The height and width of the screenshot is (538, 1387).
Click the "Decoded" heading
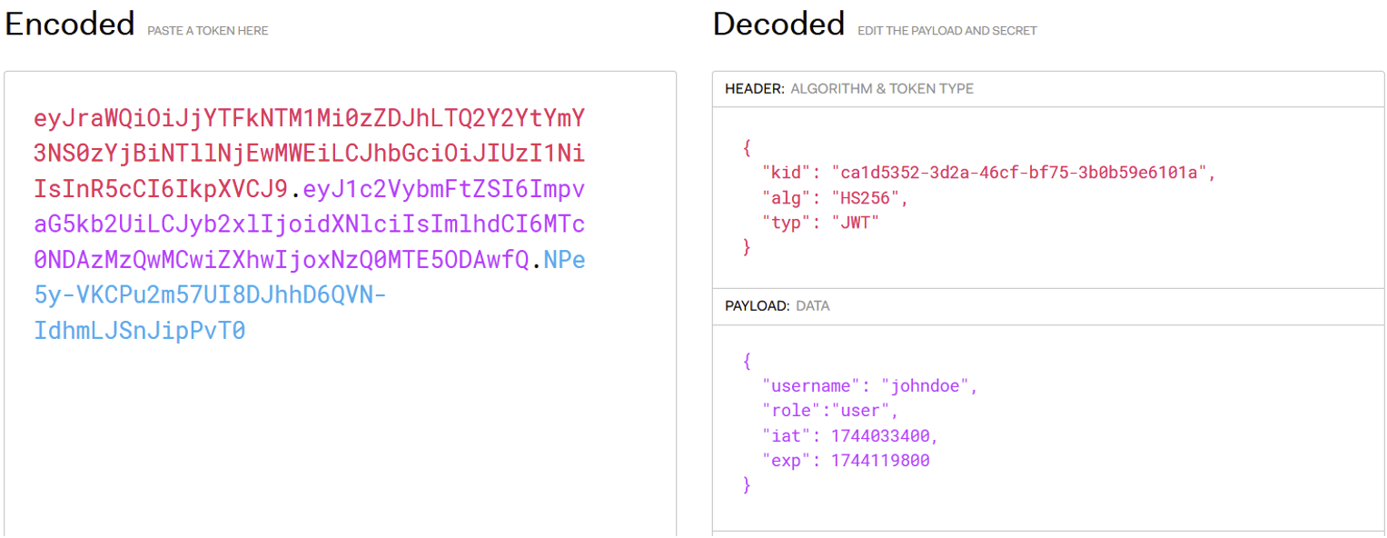coord(778,25)
